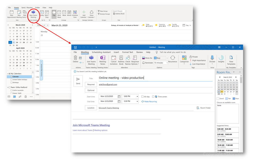Click New Teams Meeting in calendar ribbon
The height and width of the screenshot is (166, 261).
[x=33, y=14]
